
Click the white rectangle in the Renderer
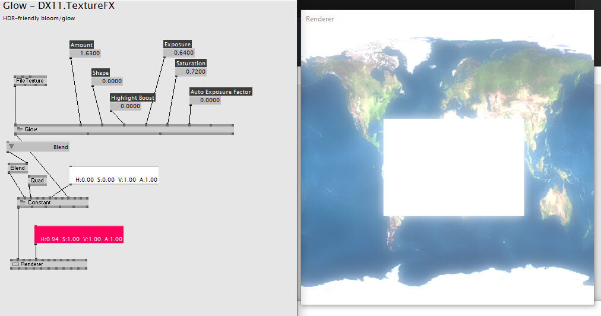(x=454, y=168)
